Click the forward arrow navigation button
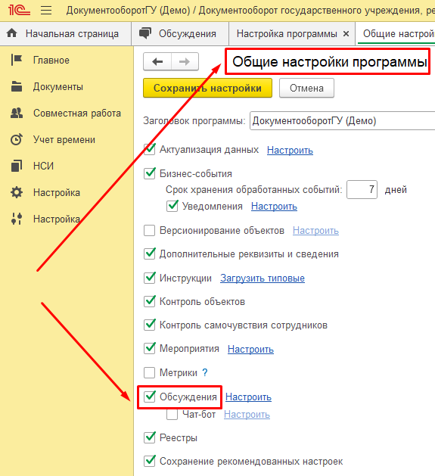This screenshot has width=435, height=476. 185,61
